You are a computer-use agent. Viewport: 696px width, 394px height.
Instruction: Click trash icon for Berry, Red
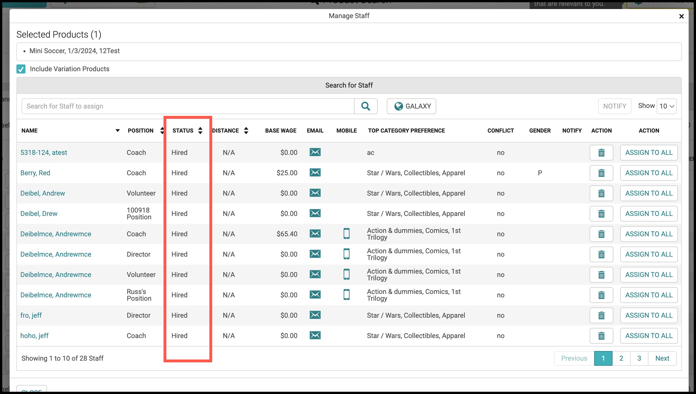point(601,173)
